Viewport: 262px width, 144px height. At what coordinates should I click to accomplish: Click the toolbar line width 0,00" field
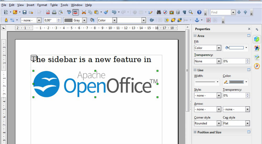click(x=50, y=20)
